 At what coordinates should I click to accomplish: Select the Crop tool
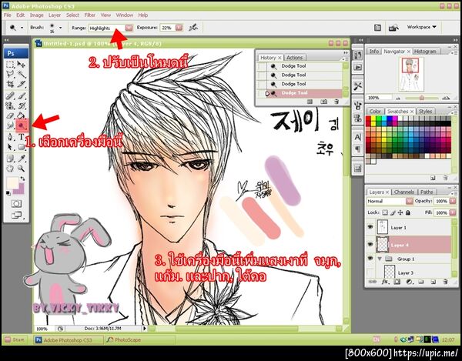tap(10, 84)
